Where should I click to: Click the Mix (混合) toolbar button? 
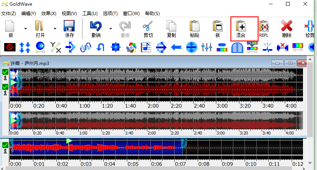click(x=241, y=28)
